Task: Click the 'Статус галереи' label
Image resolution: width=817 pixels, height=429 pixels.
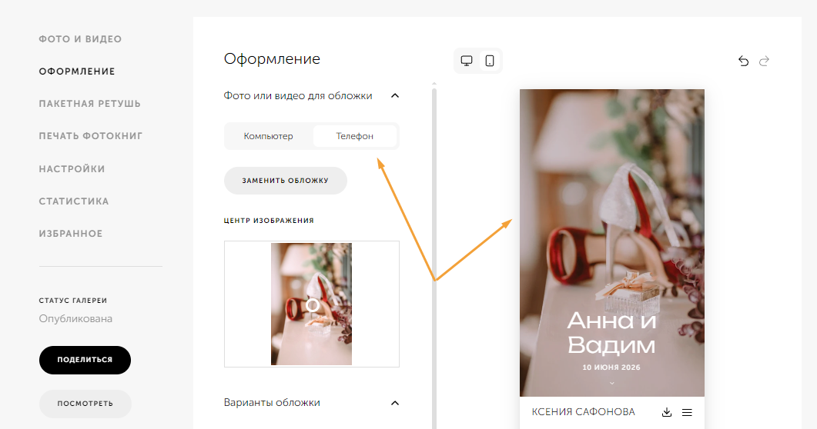Action: [73, 301]
